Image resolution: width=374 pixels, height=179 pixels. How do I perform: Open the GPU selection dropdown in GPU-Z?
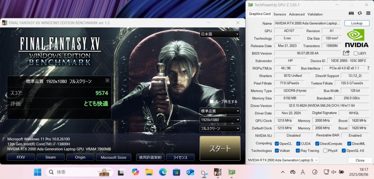pos(283,160)
